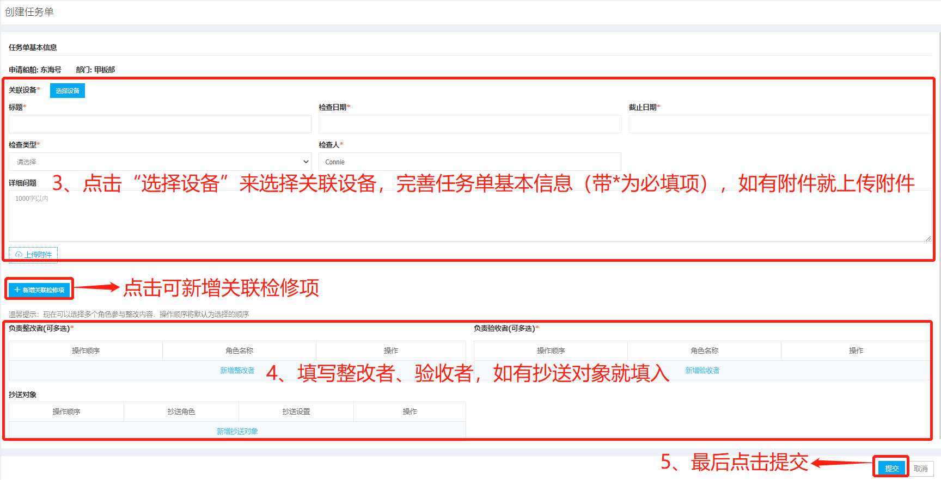Focus the 标题 input field
The width and height of the screenshot is (941, 480).
click(160, 124)
